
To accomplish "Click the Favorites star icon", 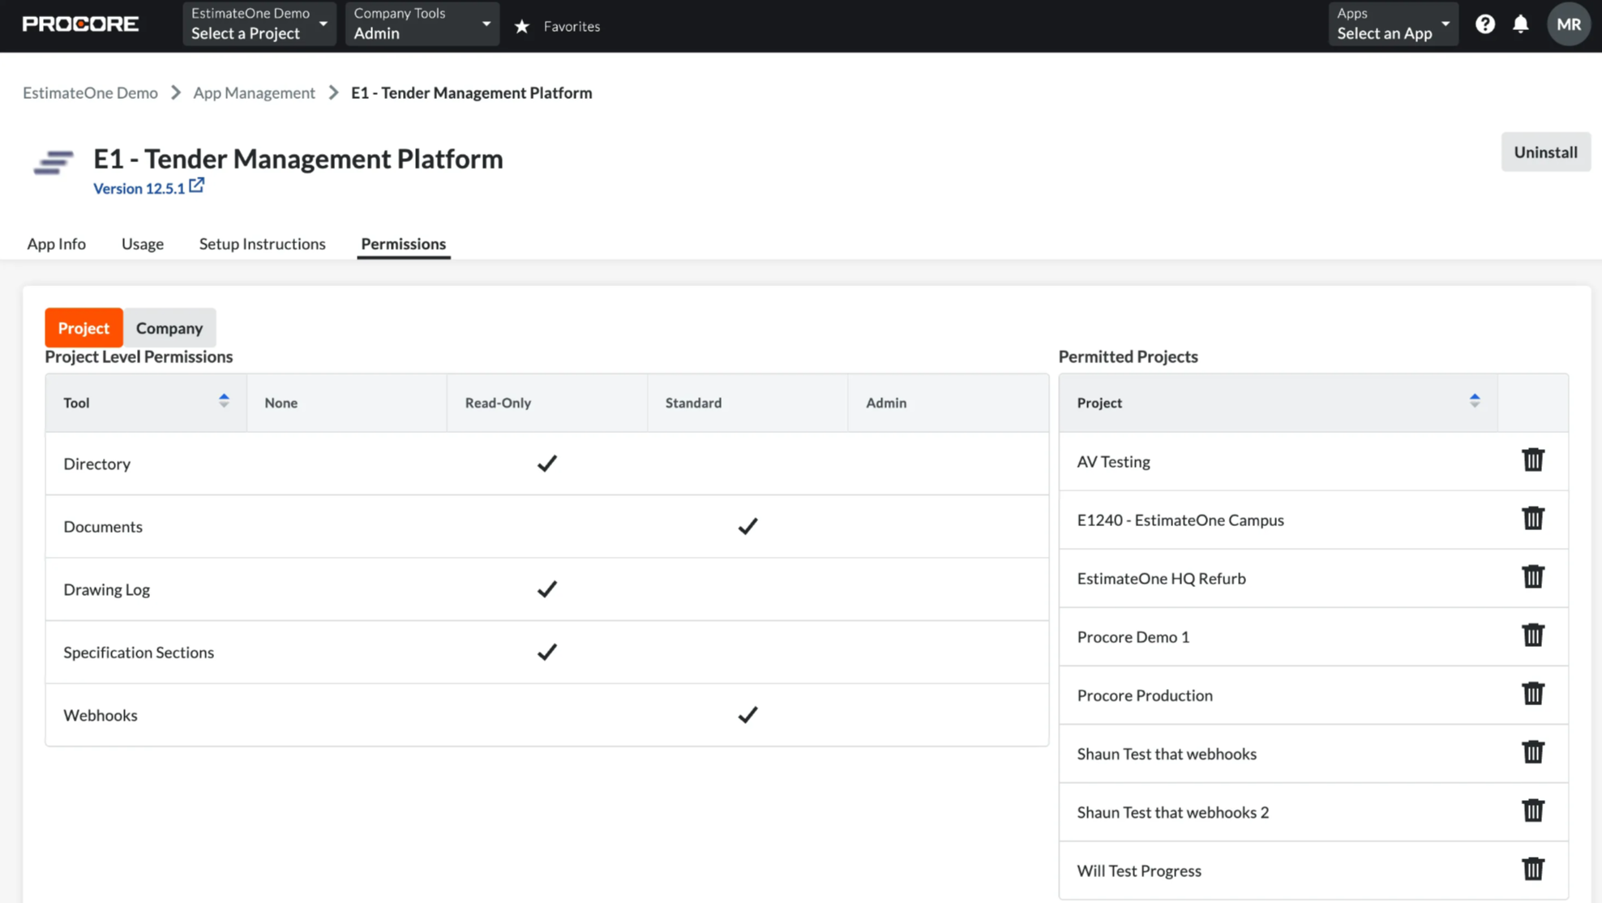I will [x=522, y=27].
